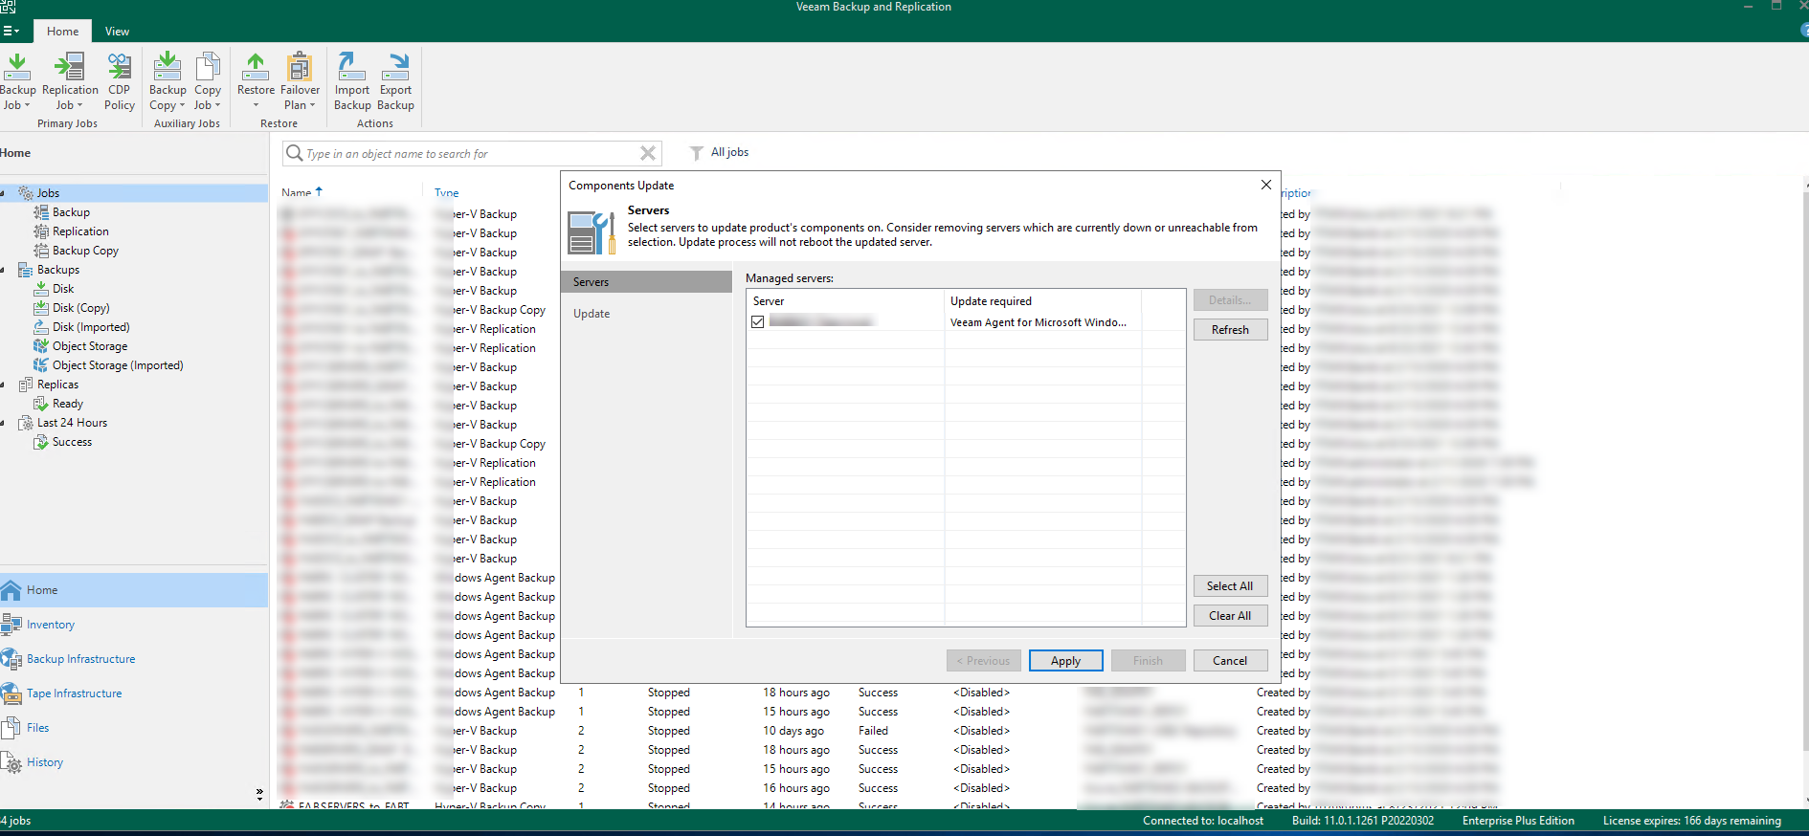
Task: Select the CDP Policy ribbon icon
Action: tap(119, 67)
